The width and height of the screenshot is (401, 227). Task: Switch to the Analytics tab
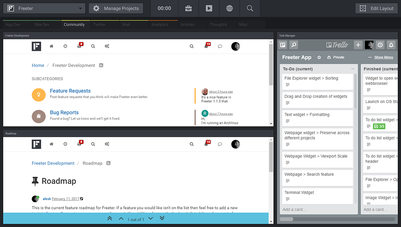coord(163,24)
